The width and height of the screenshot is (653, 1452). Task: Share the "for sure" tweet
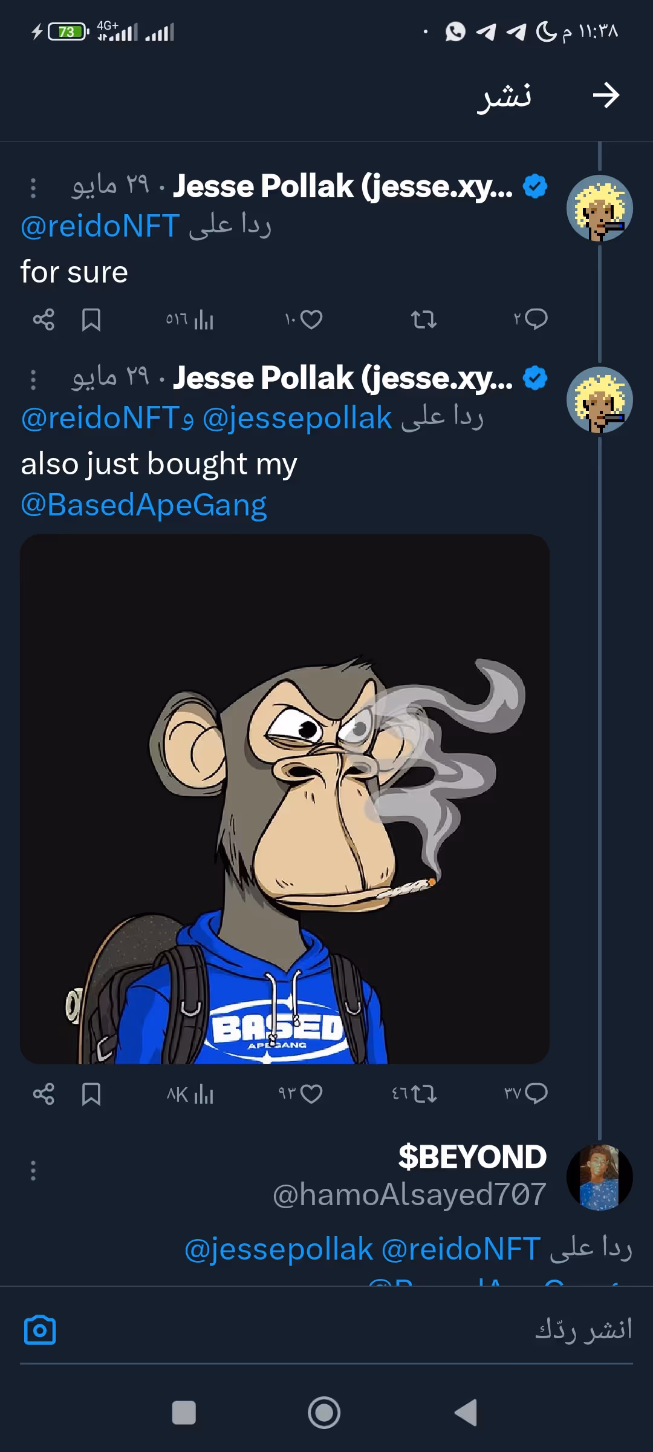pyautogui.click(x=44, y=319)
